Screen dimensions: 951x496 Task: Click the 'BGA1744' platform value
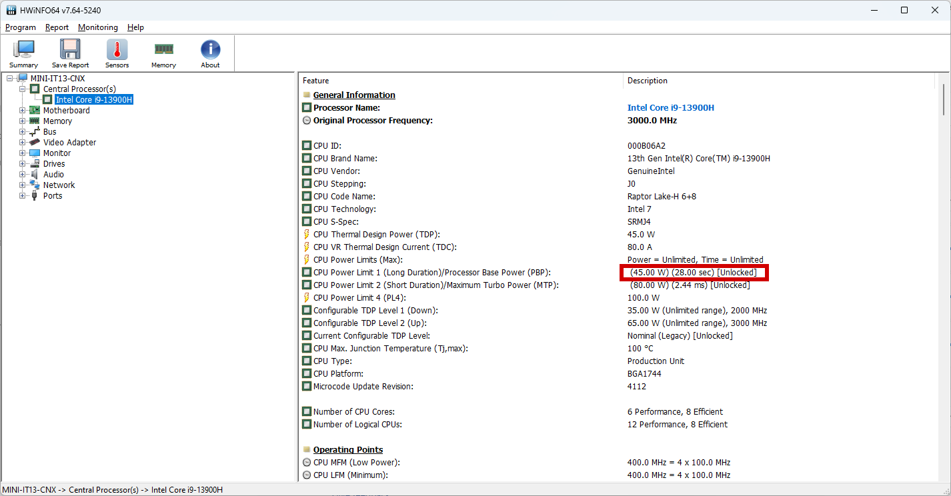(645, 374)
